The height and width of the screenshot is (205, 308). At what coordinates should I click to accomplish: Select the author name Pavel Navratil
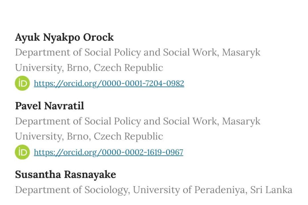(x=49, y=106)
